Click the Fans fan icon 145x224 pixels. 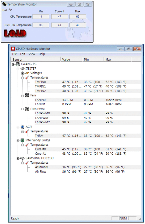(x=27, y=95)
